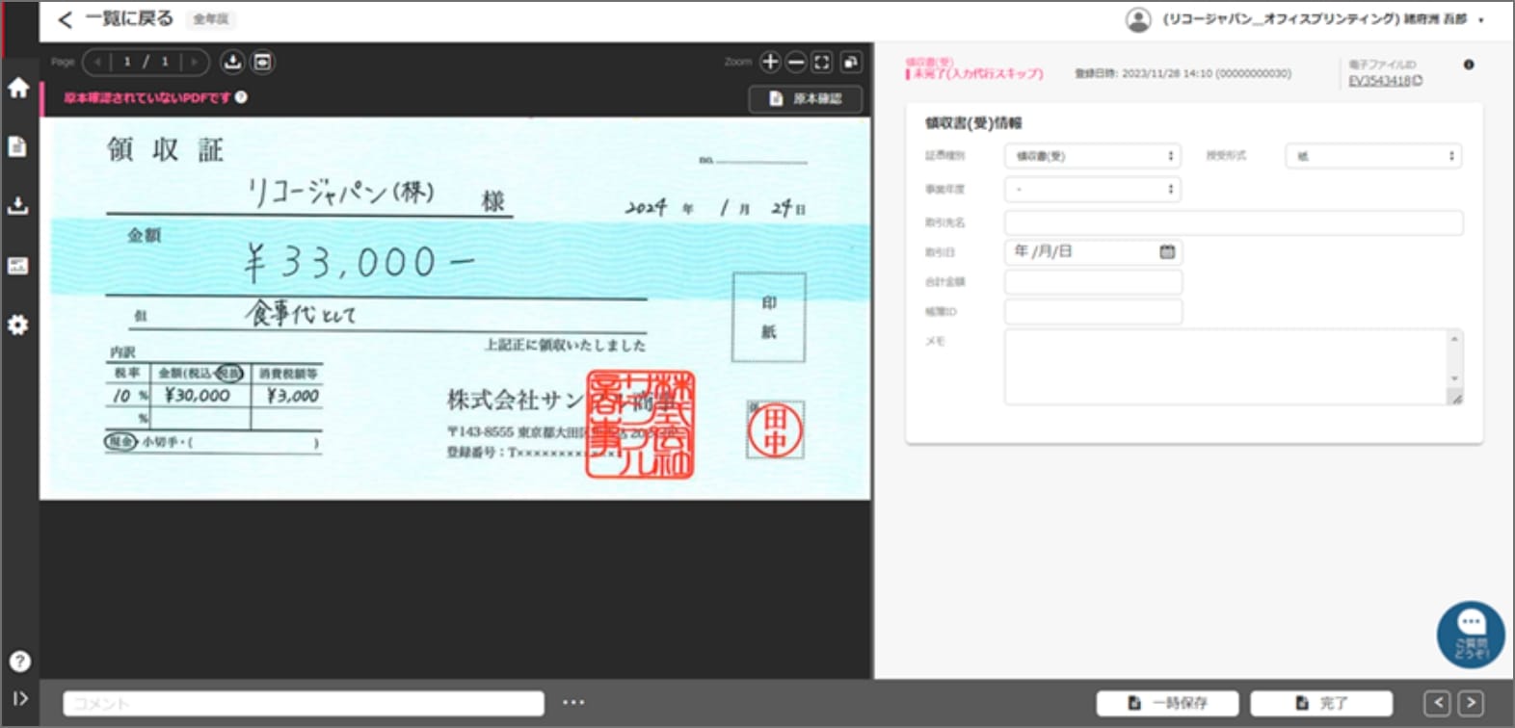Open the settings gear in left sidebar
This screenshot has width=1515, height=728.
point(18,325)
